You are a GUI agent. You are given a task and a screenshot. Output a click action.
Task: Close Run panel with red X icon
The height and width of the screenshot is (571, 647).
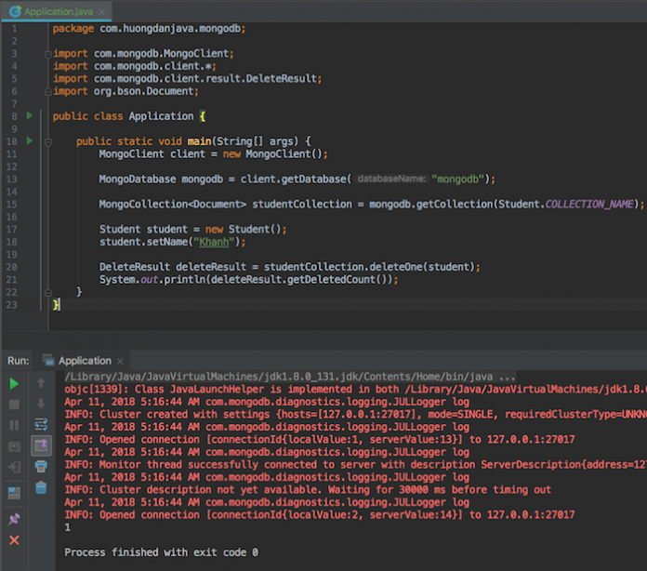click(x=14, y=539)
